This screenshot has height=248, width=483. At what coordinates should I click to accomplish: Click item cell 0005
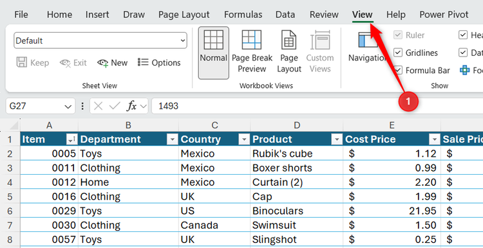[50, 154]
